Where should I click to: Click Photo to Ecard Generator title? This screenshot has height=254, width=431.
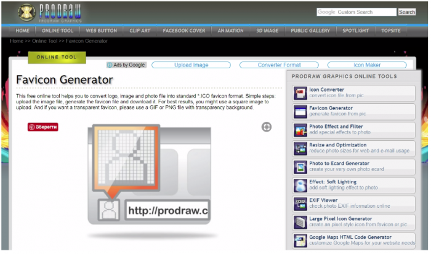coord(339,164)
